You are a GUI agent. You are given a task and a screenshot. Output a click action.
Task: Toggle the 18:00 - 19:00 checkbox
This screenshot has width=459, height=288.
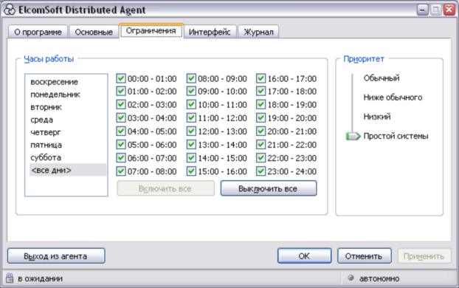click(x=260, y=105)
